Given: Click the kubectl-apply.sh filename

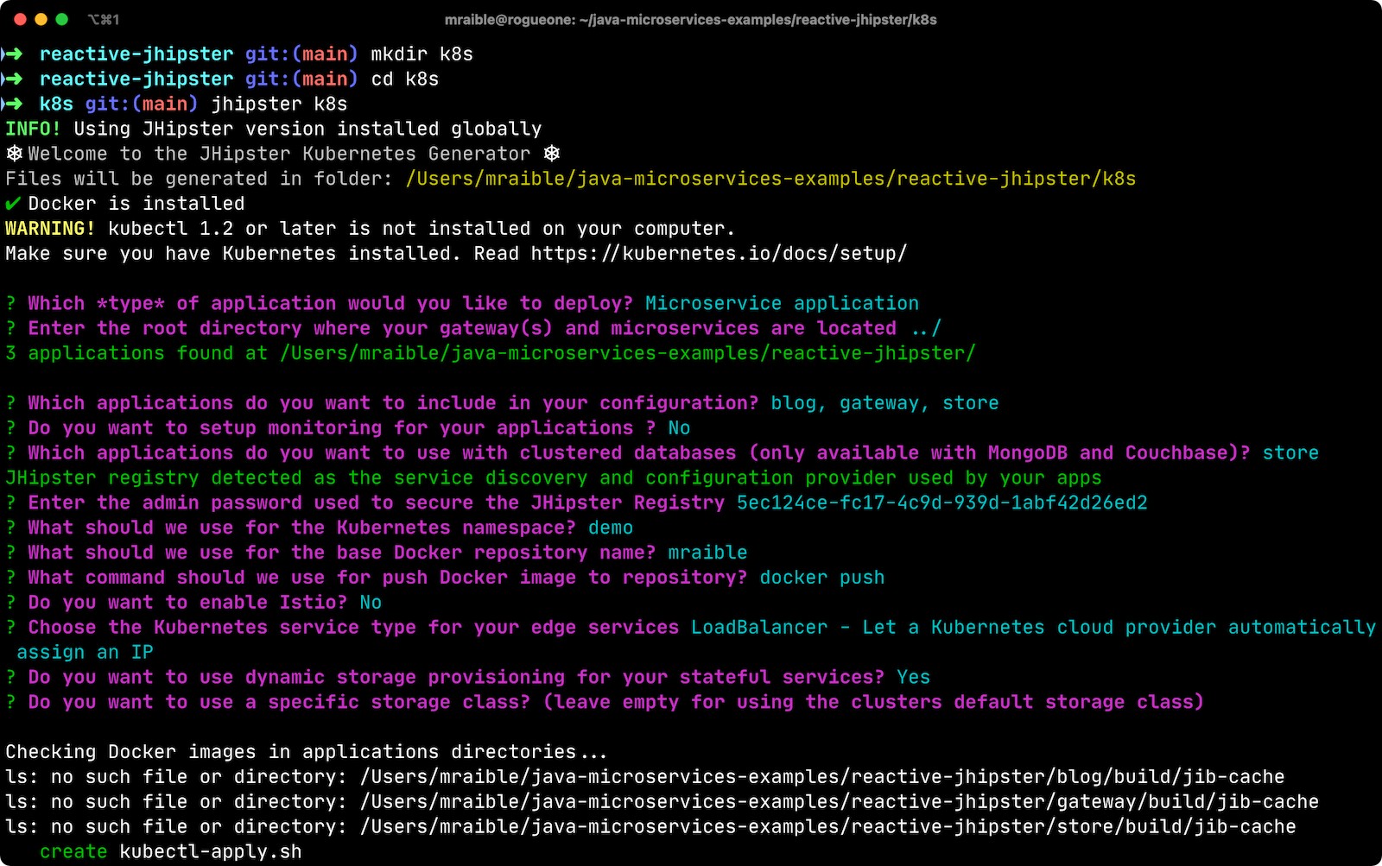Looking at the screenshot, I should 210,852.
